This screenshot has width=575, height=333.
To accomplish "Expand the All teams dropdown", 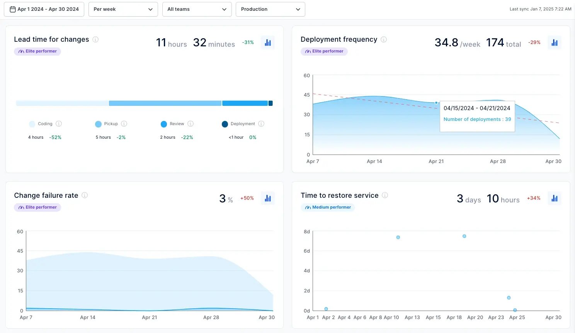I will coord(197,9).
